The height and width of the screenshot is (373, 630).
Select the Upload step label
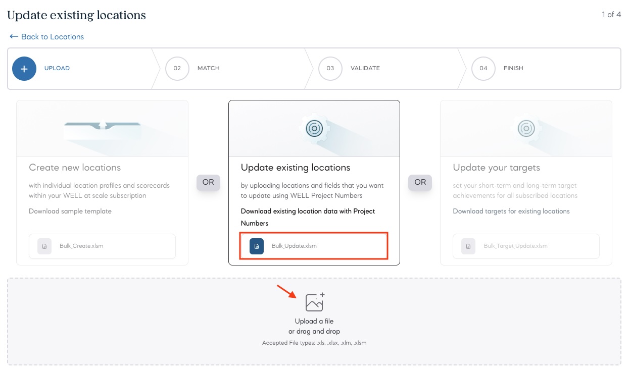(57, 68)
